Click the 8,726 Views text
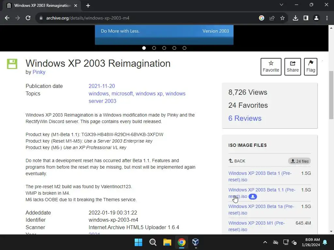The height and width of the screenshot is (250, 334). (x=248, y=92)
